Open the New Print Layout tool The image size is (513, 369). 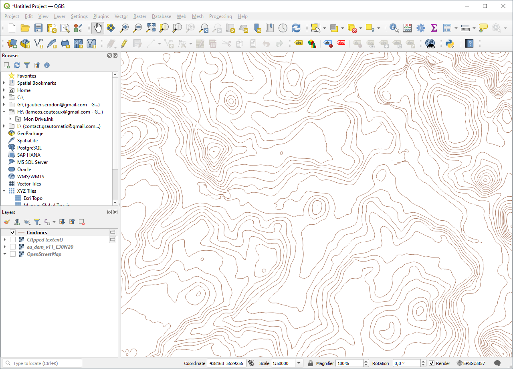52,28
